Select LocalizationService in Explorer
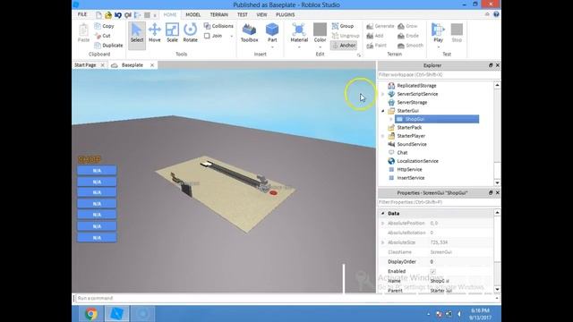Viewport: 573px width, 322px height. pos(418,161)
